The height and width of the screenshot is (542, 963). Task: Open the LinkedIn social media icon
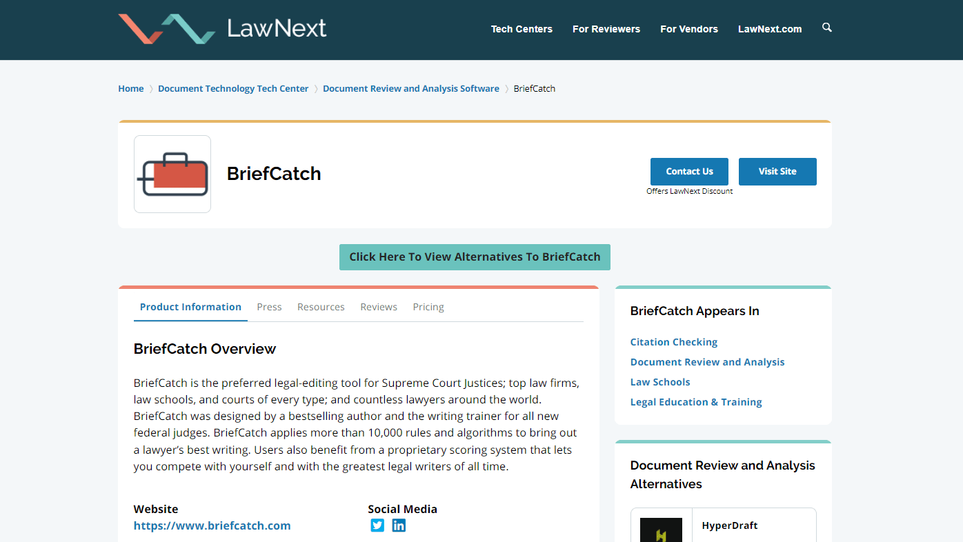tap(399, 525)
